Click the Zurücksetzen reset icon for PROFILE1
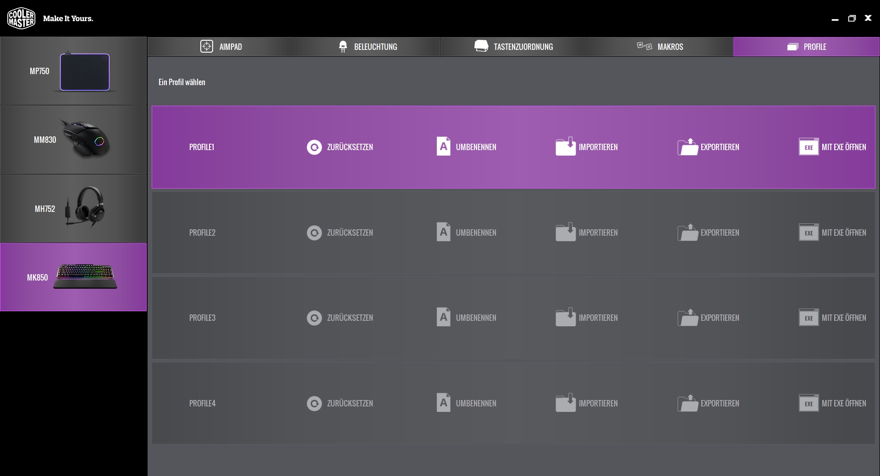The image size is (880, 476). pyautogui.click(x=314, y=147)
